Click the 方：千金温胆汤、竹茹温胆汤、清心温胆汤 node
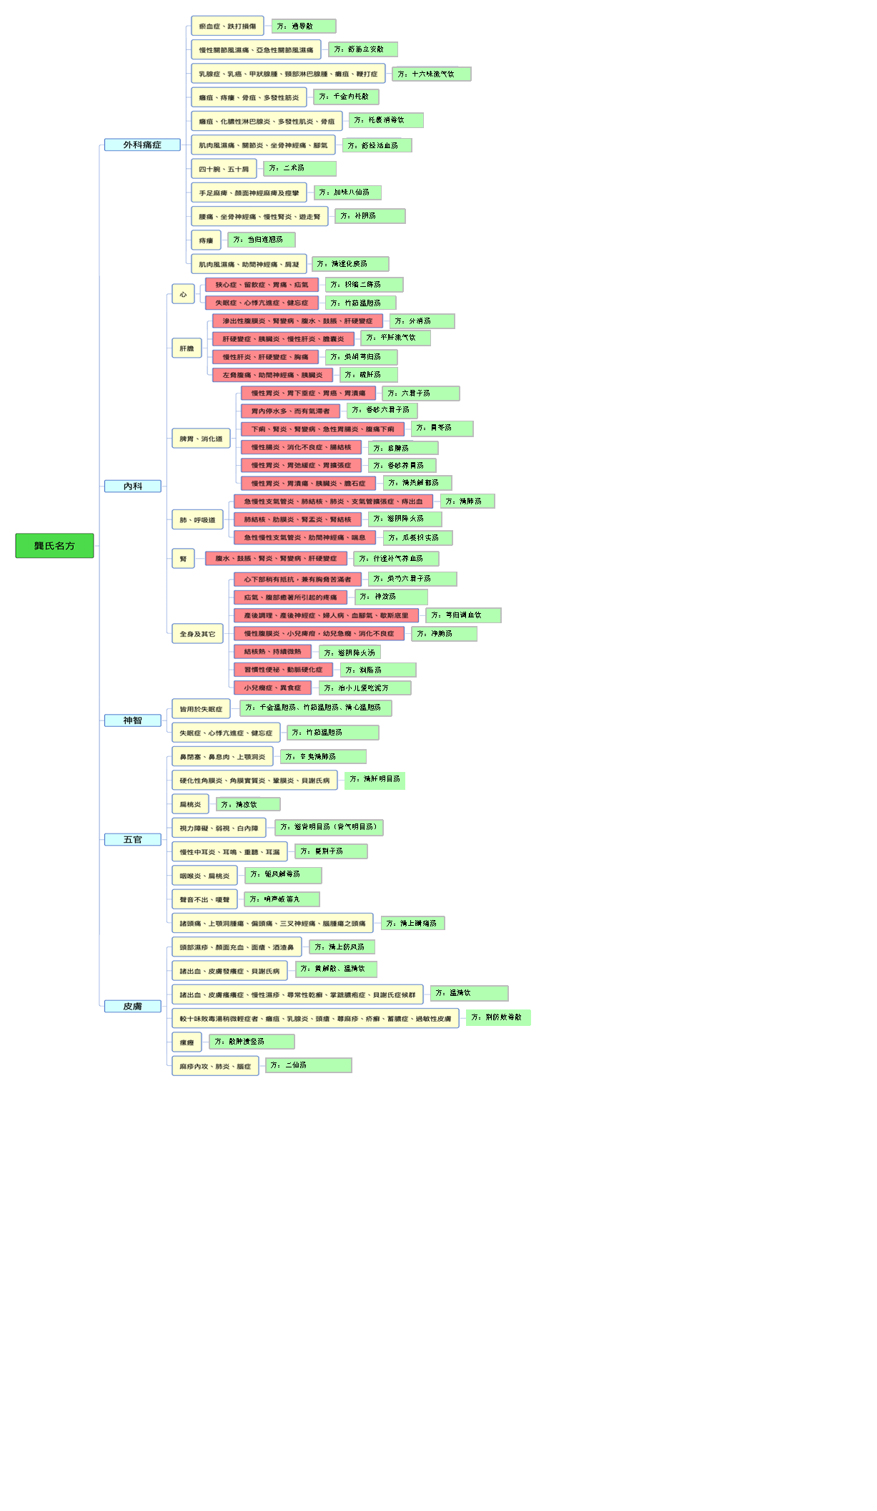 (316, 708)
